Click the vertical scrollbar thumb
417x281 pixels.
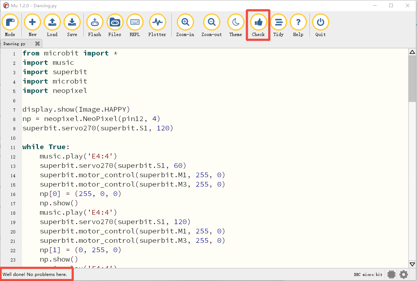[x=412, y=79]
